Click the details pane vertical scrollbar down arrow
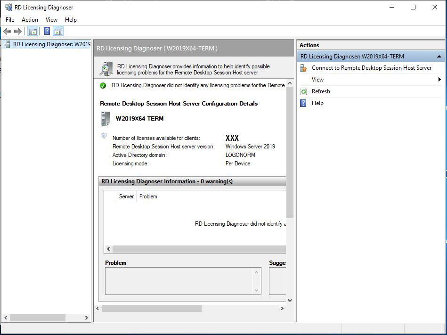447x335 pixels. coord(290,301)
